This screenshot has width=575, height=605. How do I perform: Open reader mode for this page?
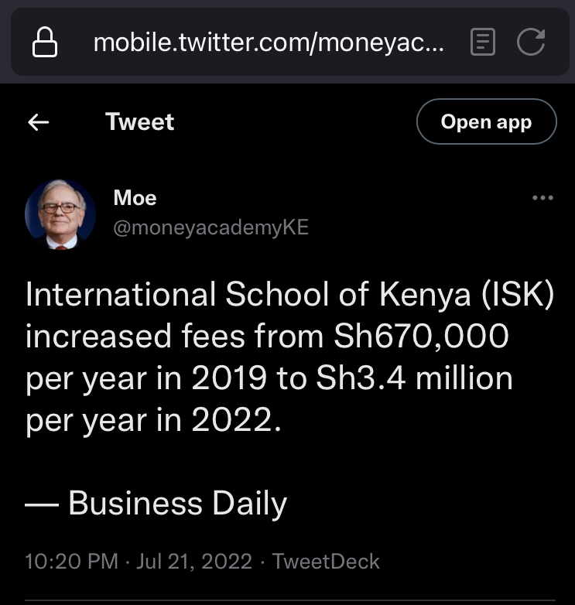point(482,43)
